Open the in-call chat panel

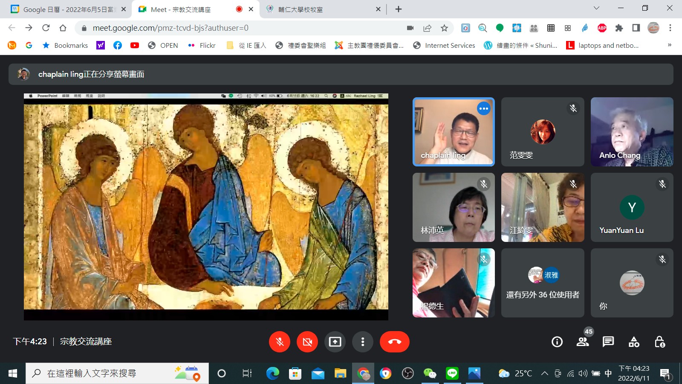pos(608,342)
